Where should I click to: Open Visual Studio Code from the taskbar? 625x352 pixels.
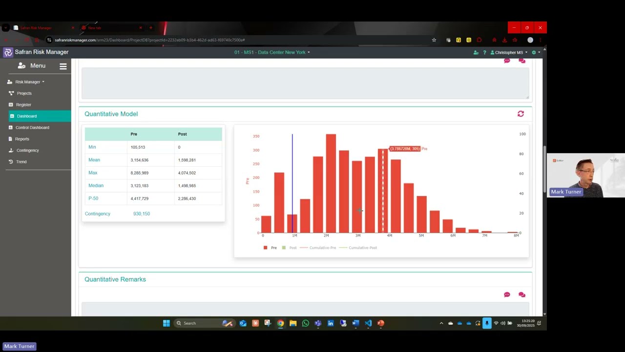[x=368, y=323]
